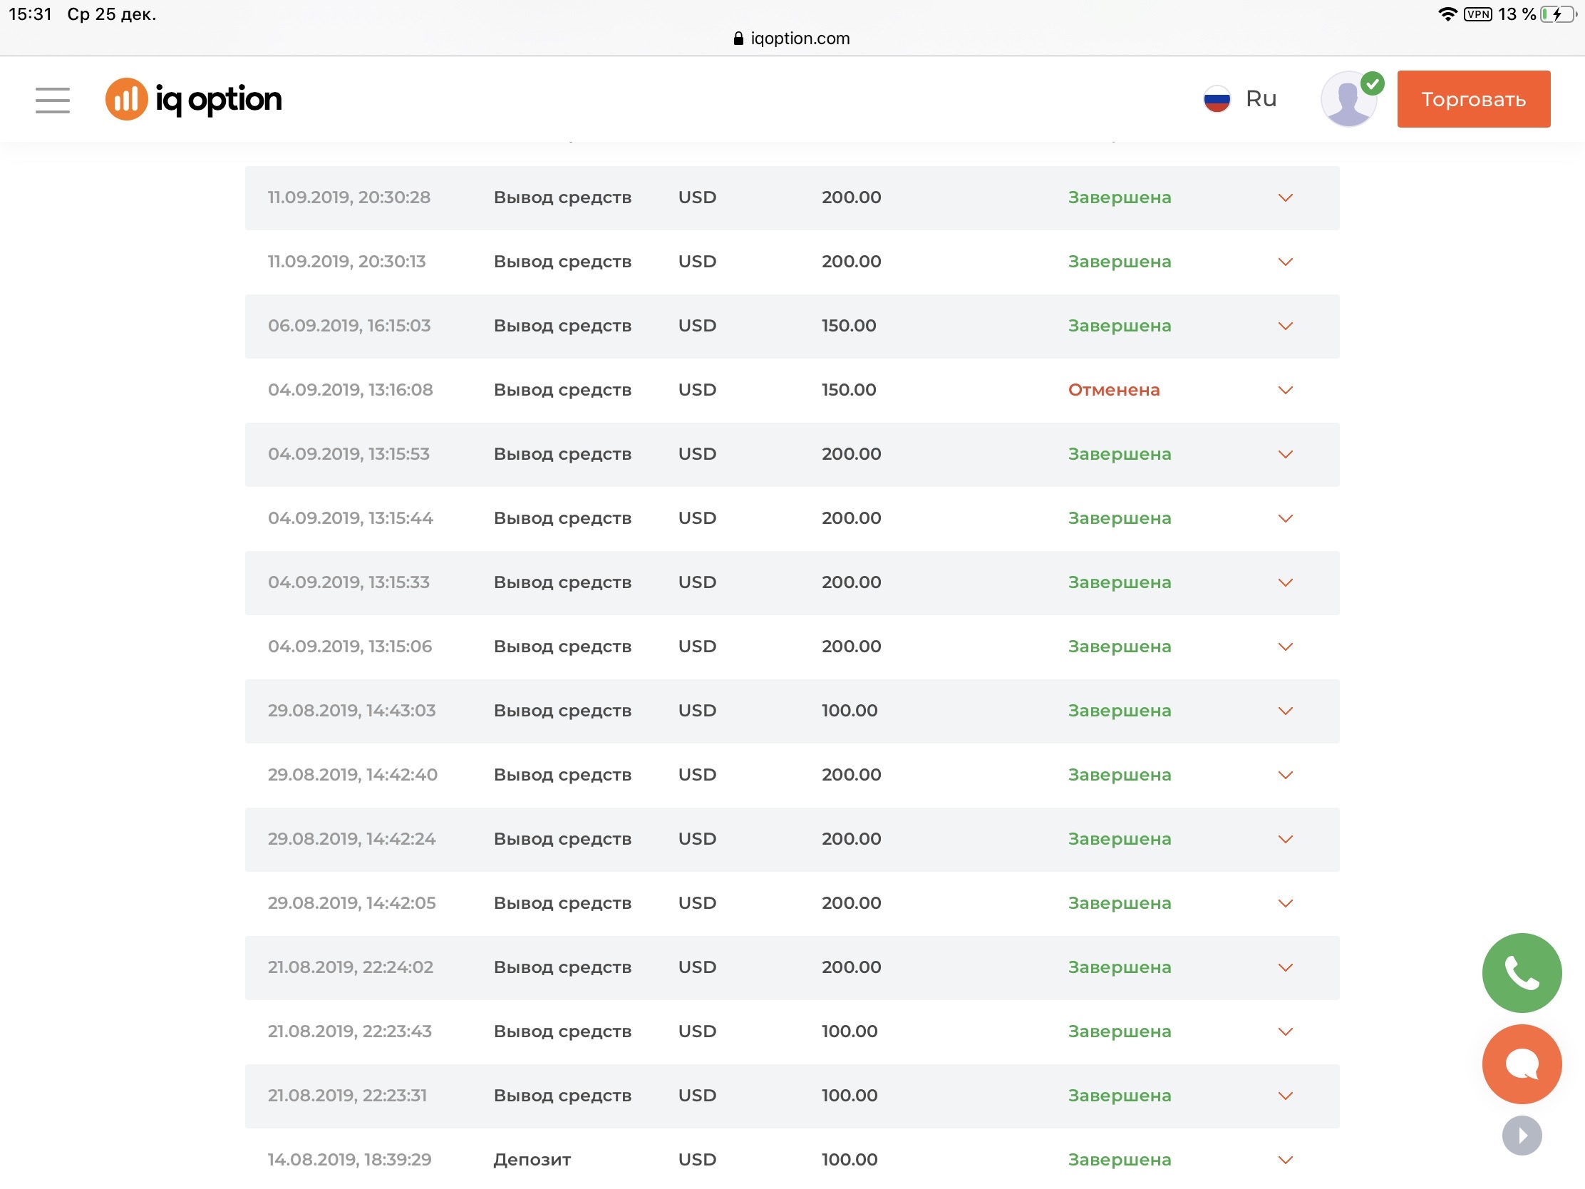Open the hamburger menu
This screenshot has width=1585, height=1189.
(52, 100)
